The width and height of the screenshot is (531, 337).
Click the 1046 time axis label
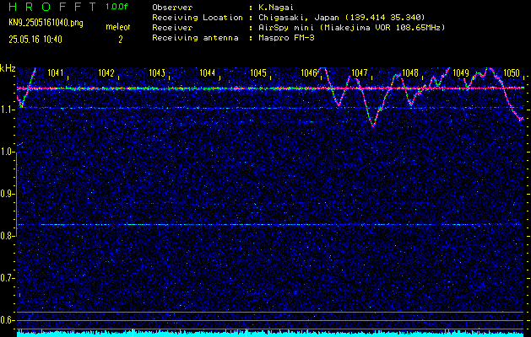coord(309,72)
